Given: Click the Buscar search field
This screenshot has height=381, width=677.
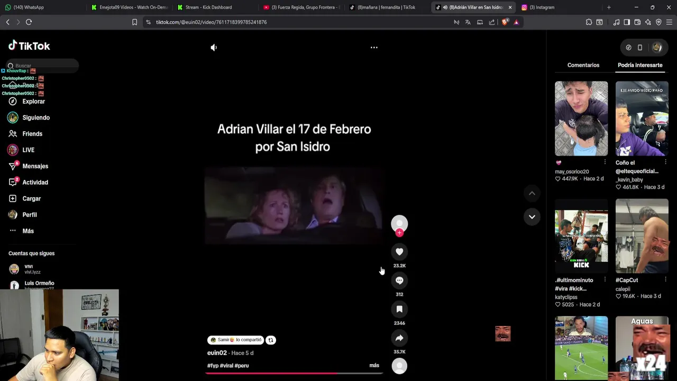Looking at the screenshot, I should pyautogui.click(x=42, y=66).
